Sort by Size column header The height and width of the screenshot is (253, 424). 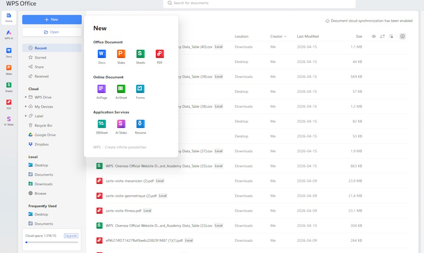point(359,36)
